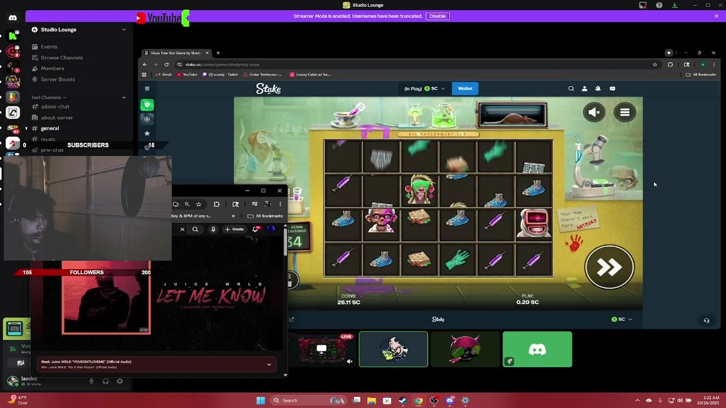Click the Stake logo
This screenshot has width=726, height=408.
[268, 88]
